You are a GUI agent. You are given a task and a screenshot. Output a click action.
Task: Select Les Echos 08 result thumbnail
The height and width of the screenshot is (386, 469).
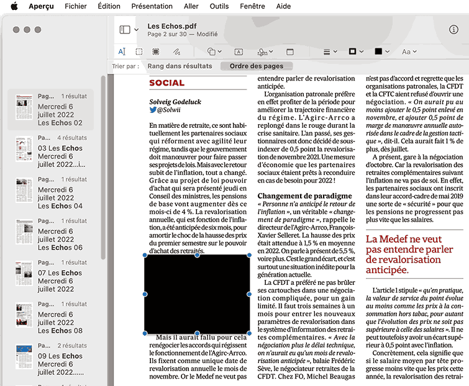24,315
